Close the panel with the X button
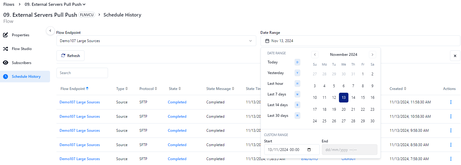461x165 pixels. point(455,56)
